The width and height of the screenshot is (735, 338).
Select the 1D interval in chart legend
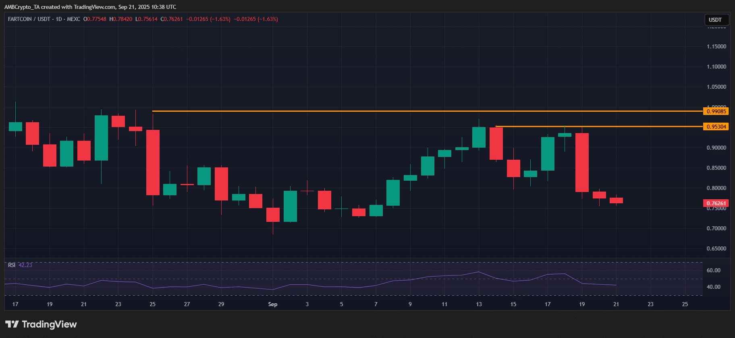(x=59, y=19)
